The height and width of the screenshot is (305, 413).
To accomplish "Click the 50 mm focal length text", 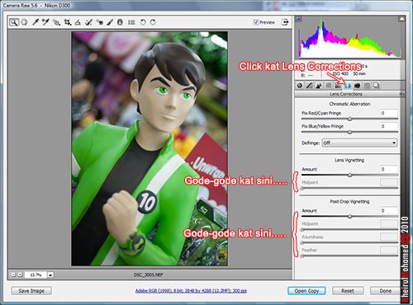I will point(359,73).
